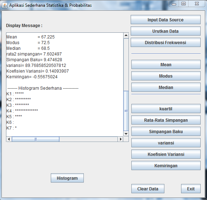This screenshot has width=207, height=200.
Task: Generate the Histogram
Action: click(x=67, y=178)
